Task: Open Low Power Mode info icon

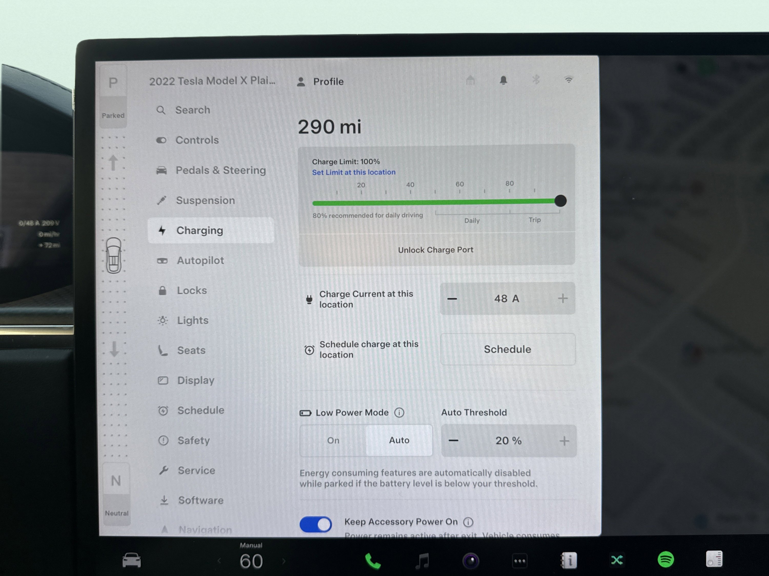Action: tap(399, 412)
